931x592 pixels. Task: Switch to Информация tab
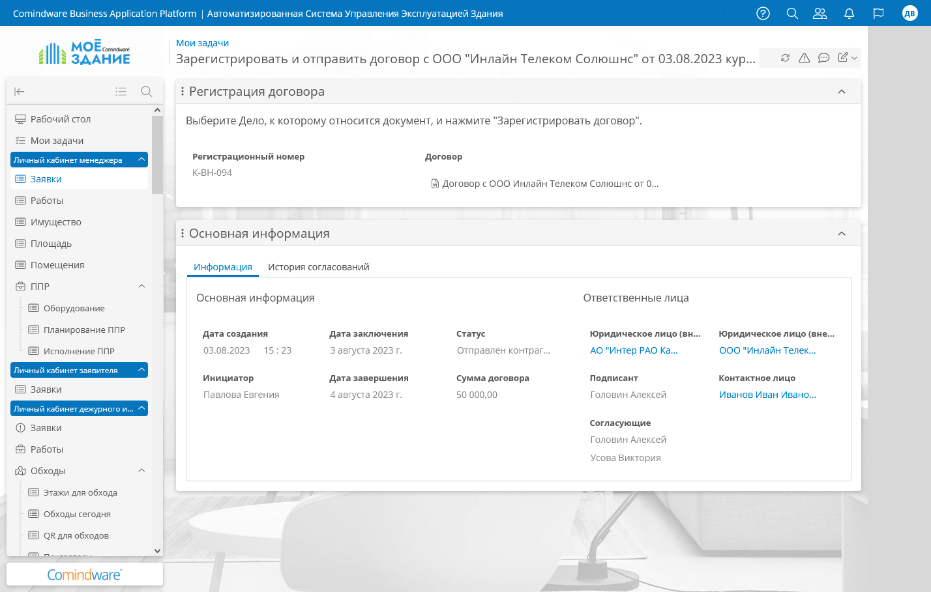click(223, 267)
